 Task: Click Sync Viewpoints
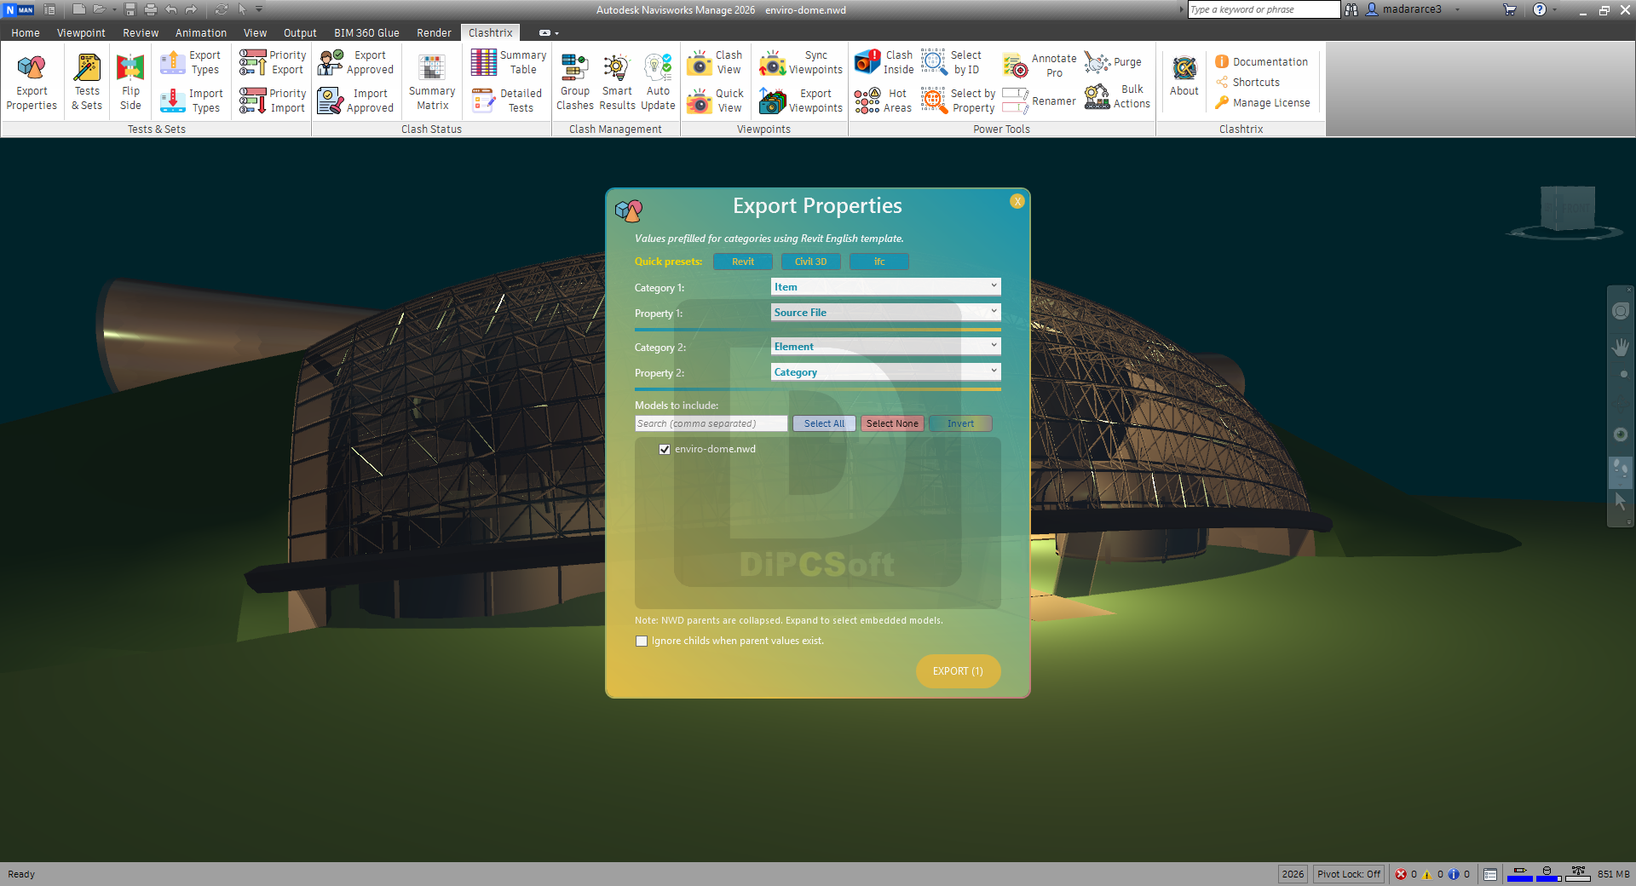pyautogui.click(x=801, y=63)
